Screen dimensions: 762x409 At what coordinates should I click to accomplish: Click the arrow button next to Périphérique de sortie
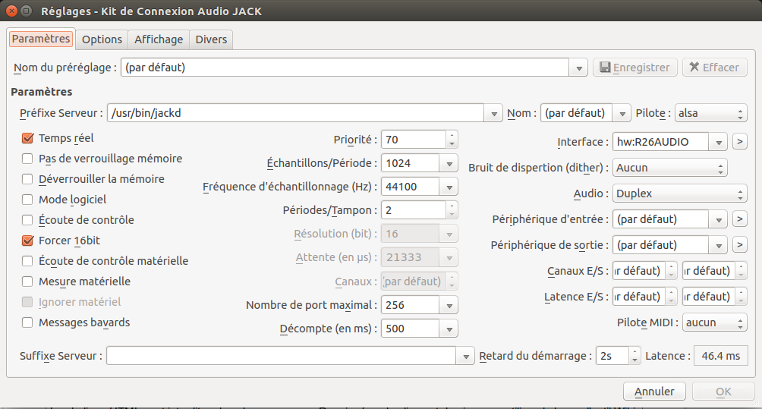tap(740, 244)
